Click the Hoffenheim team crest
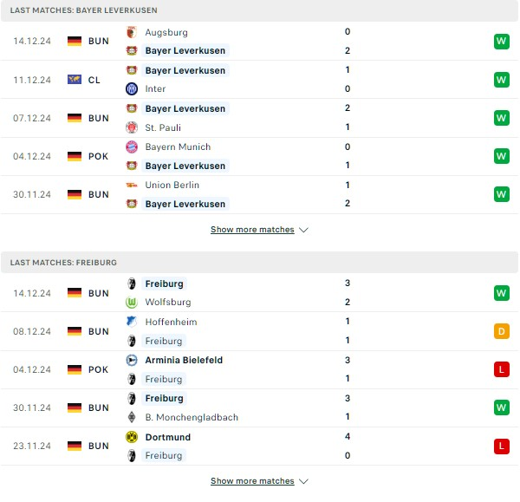The height and width of the screenshot is (502, 520). tap(132, 322)
